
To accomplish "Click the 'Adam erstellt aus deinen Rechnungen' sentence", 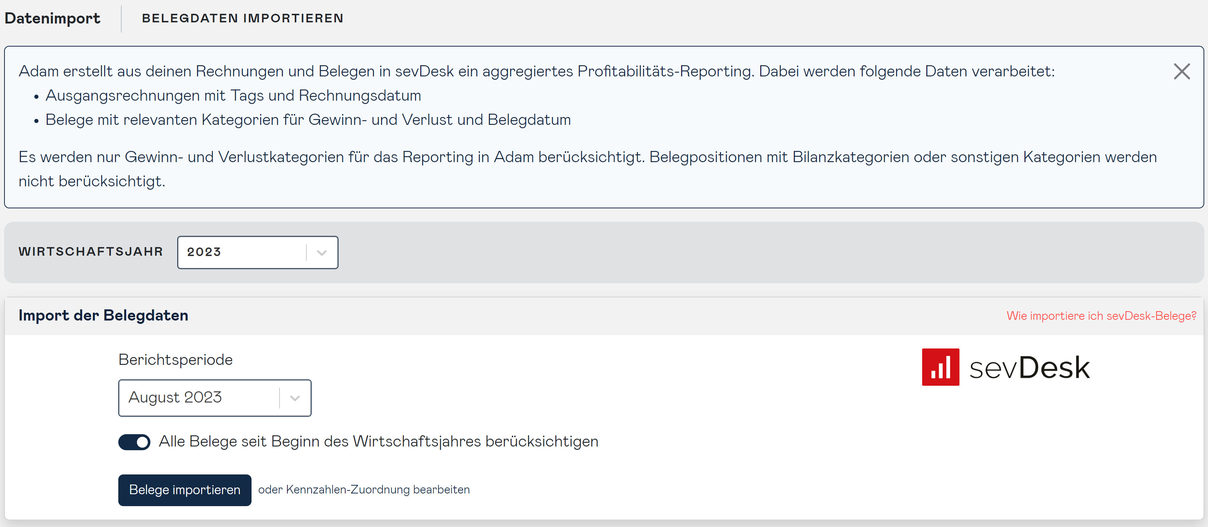I will point(537,71).
